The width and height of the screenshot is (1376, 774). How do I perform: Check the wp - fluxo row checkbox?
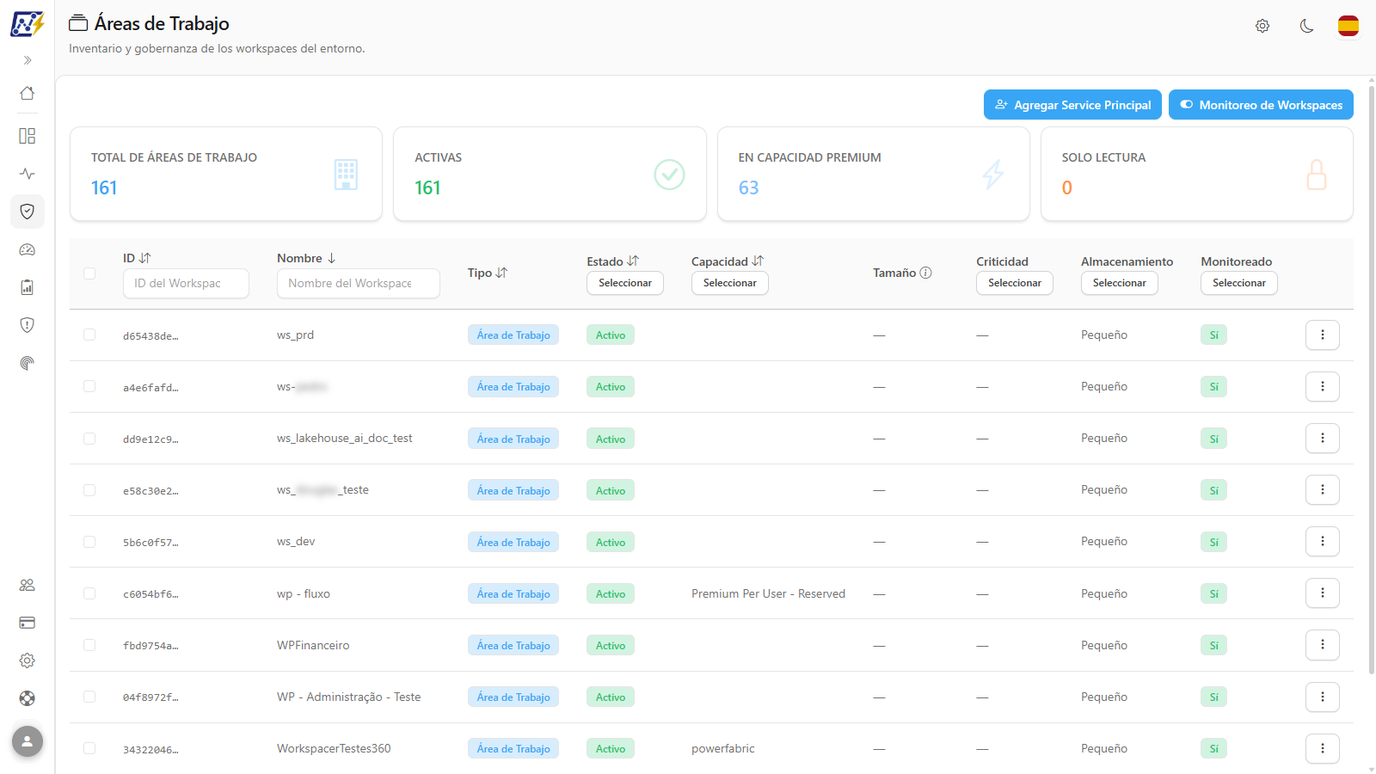point(89,593)
